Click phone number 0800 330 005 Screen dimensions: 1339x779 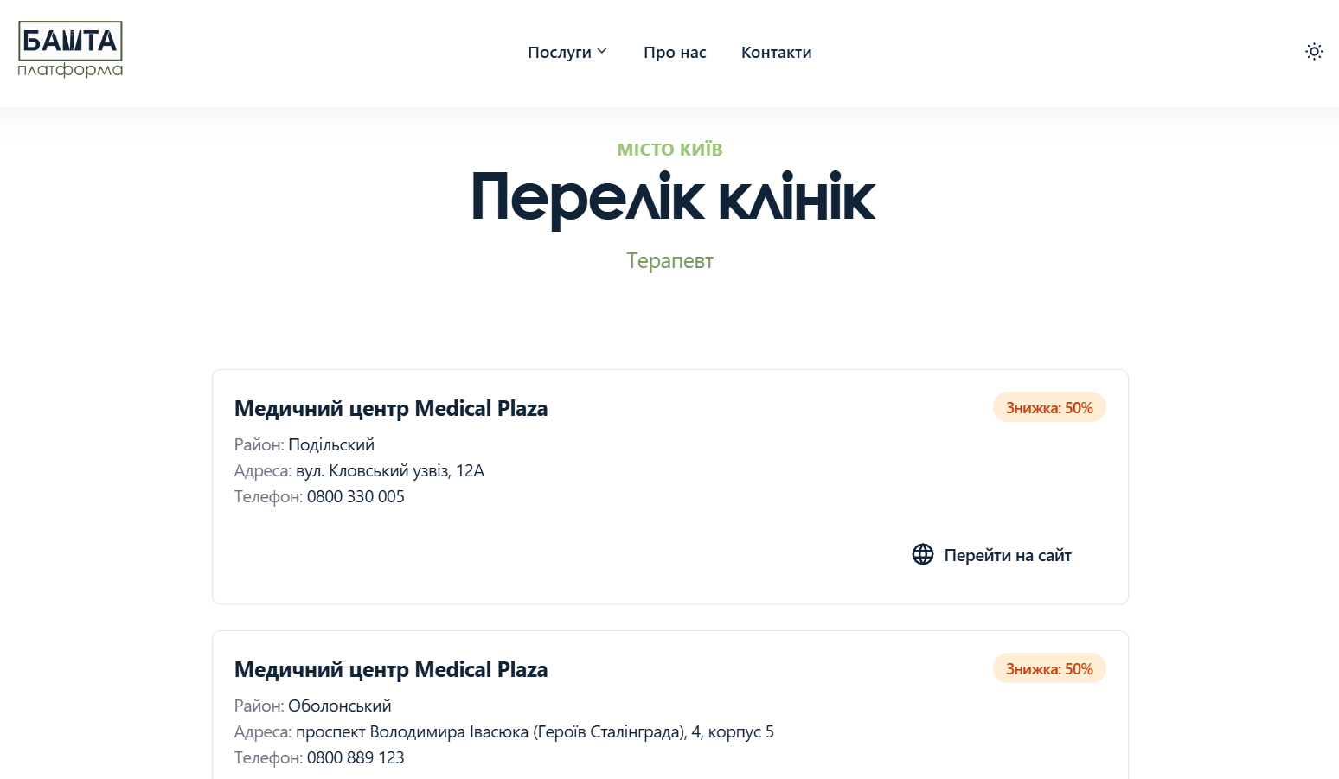click(356, 497)
